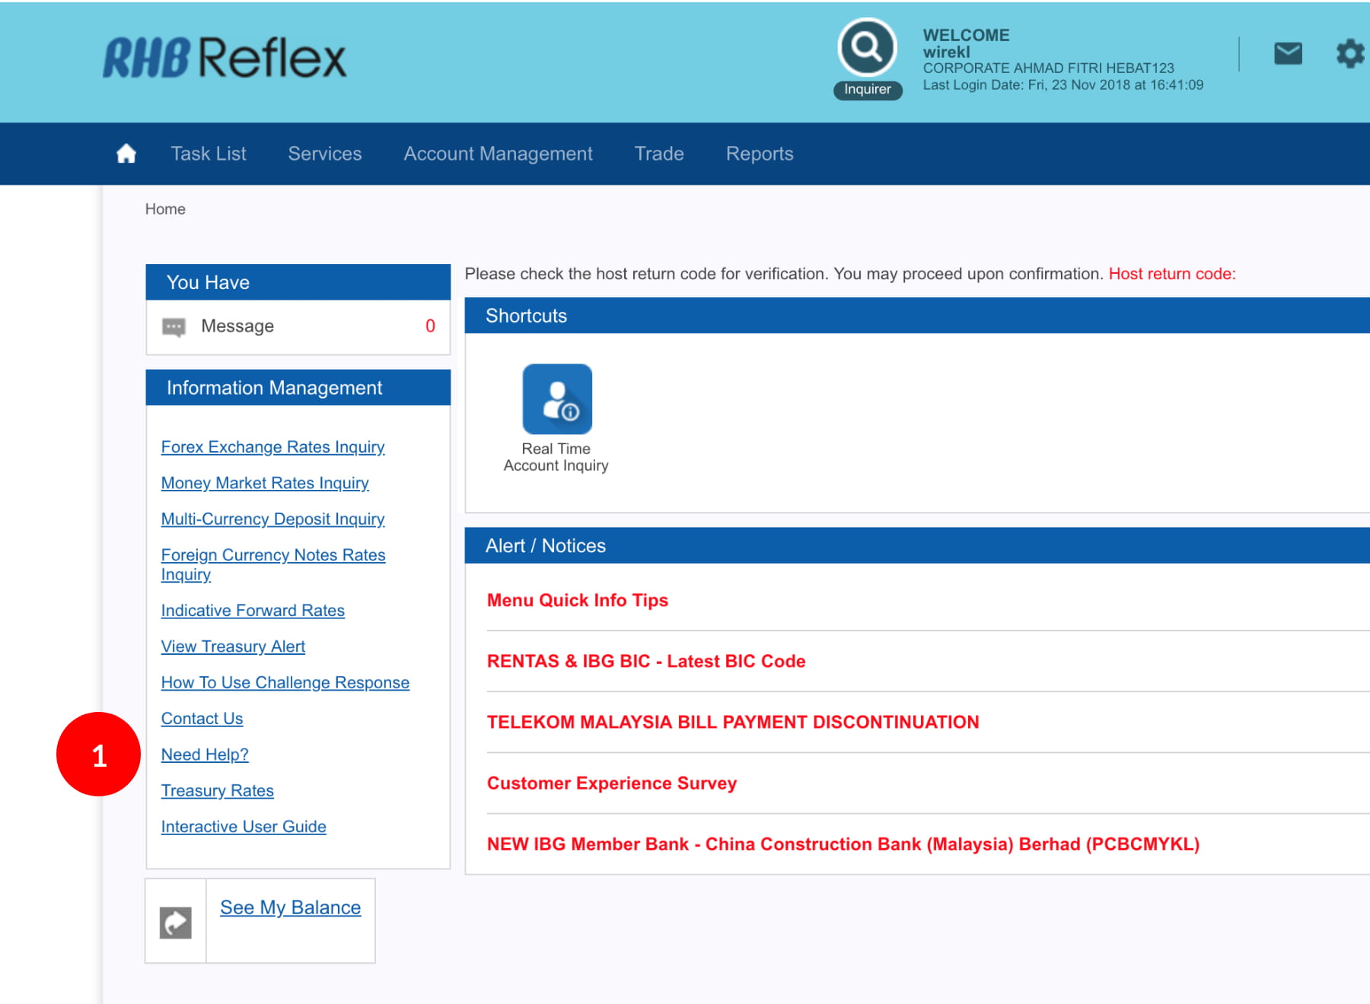This screenshot has width=1370, height=1004.
Task: Expand the Account Management menu
Action: tap(498, 154)
